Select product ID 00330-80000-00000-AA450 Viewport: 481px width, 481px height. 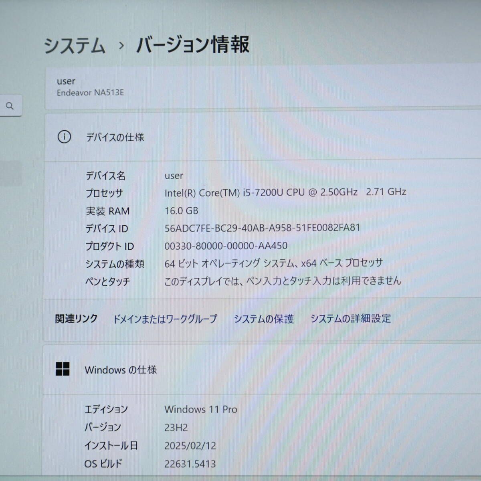(x=226, y=246)
